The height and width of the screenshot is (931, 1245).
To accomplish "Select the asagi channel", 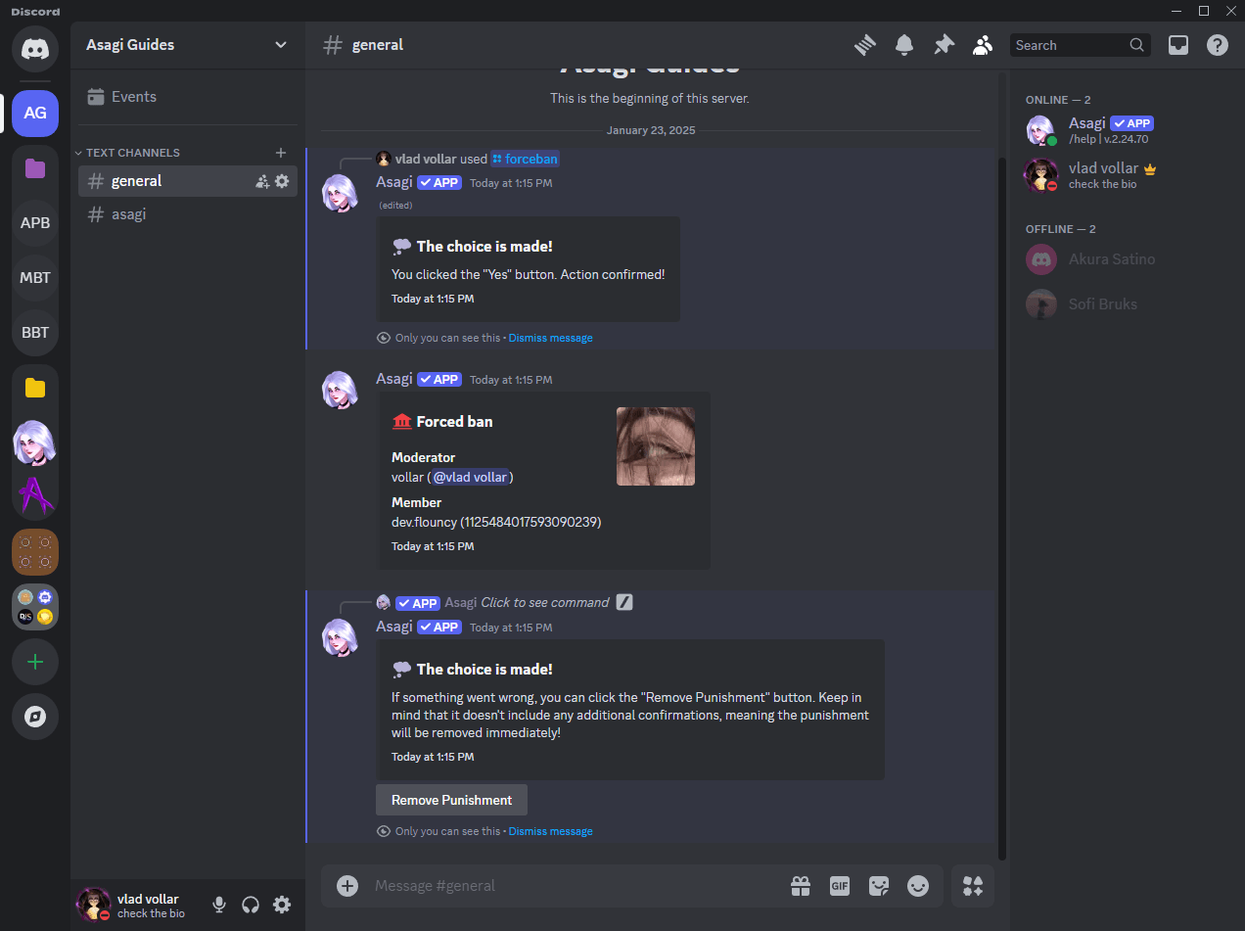I will [x=186, y=214].
